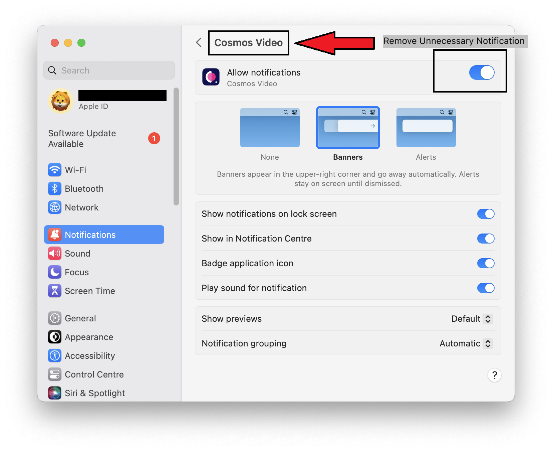This screenshot has width=552, height=451.
Task: Toggle Badge application icon switch
Action: coord(486,263)
